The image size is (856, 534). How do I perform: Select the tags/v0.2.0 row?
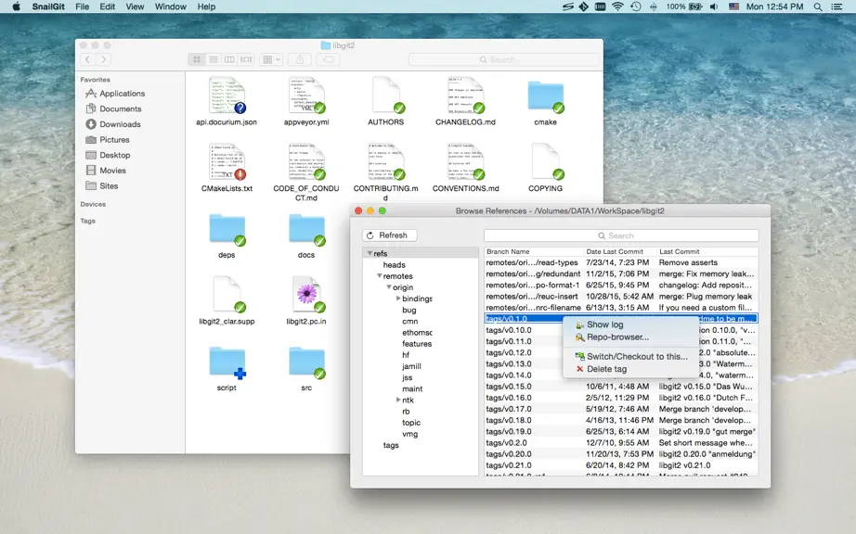click(621, 443)
